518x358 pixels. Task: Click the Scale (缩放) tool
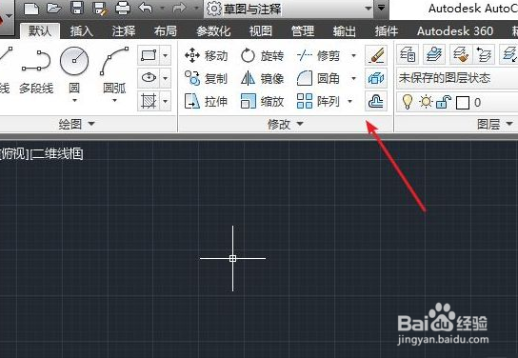262,101
